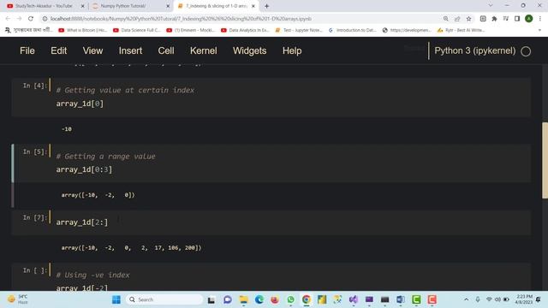Open the Cell menu

(165, 50)
